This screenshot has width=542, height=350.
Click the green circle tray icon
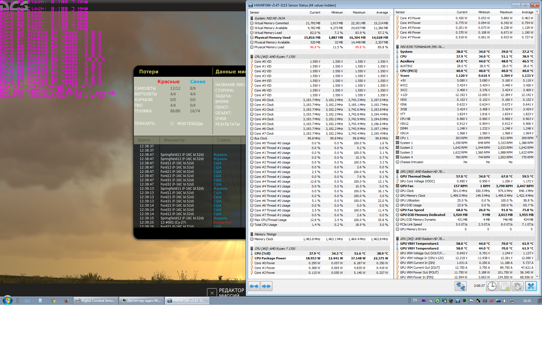(x=437, y=301)
